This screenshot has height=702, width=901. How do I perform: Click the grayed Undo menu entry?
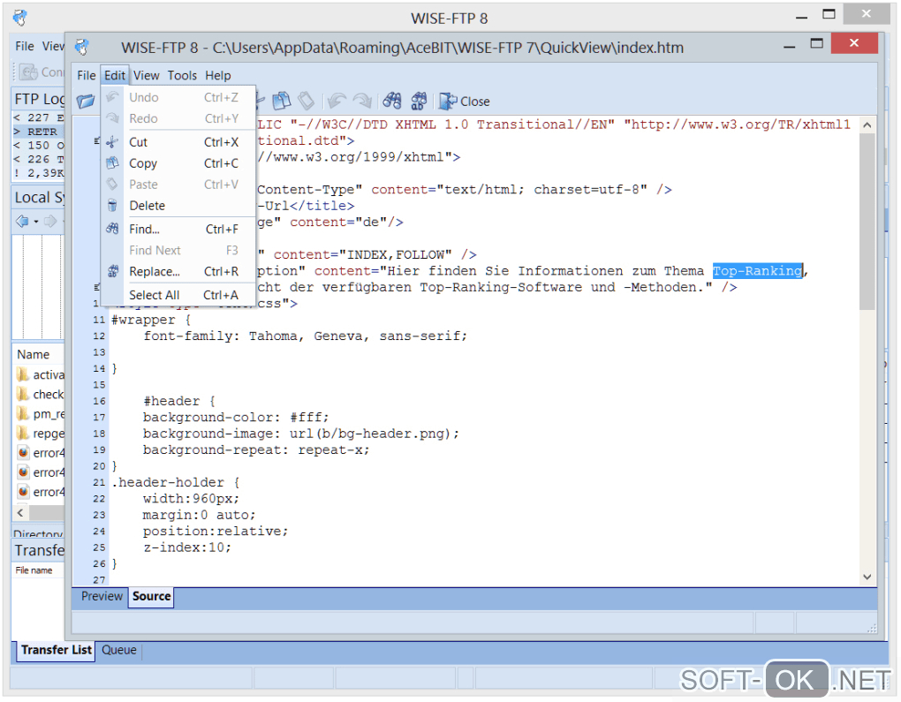pyautogui.click(x=178, y=97)
